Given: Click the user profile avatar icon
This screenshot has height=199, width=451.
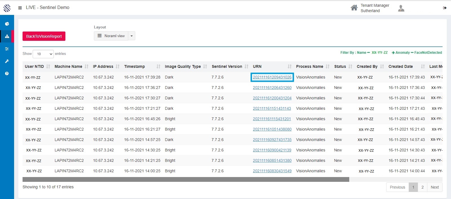Looking at the screenshot, I should coord(401,8).
